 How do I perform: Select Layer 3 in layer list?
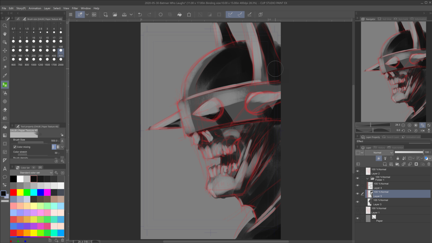click(398, 202)
